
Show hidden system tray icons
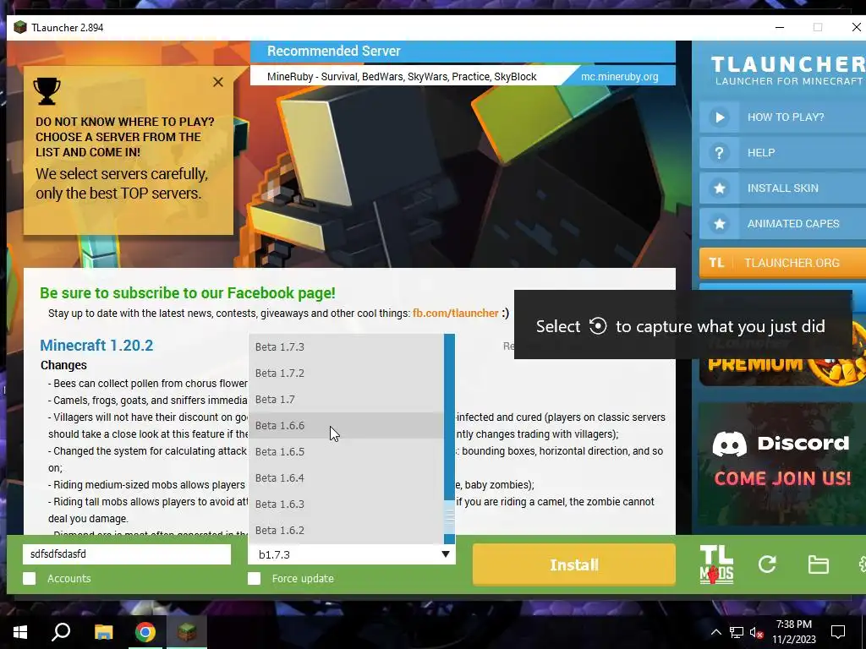click(x=715, y=632)
